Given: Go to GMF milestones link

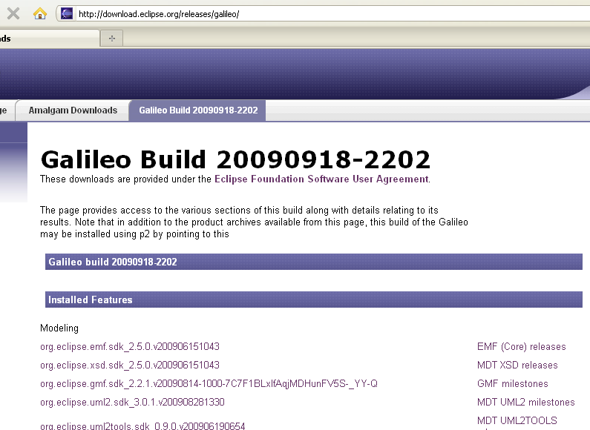Looking at the screenshot, I should pos(512,383).
